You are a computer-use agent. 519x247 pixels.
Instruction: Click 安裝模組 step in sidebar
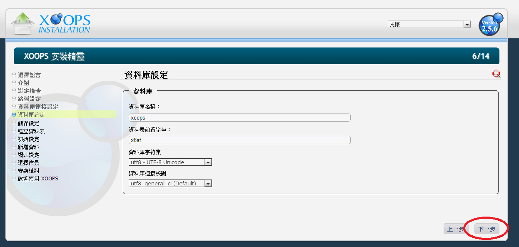click(x=28, y=171)
